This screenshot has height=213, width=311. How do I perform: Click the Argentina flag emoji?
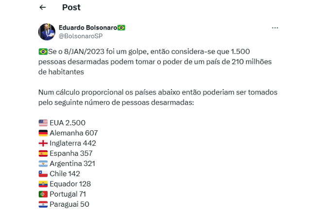click(x=43, y=164)
